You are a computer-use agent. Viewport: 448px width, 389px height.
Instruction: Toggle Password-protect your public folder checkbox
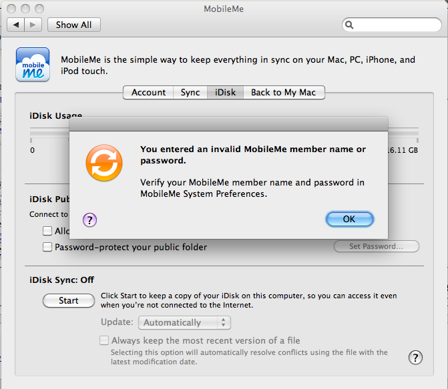(x=47, y=247)
